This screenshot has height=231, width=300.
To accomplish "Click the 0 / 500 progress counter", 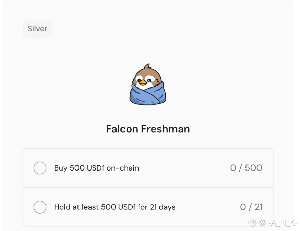I will [x=246, y=168].
